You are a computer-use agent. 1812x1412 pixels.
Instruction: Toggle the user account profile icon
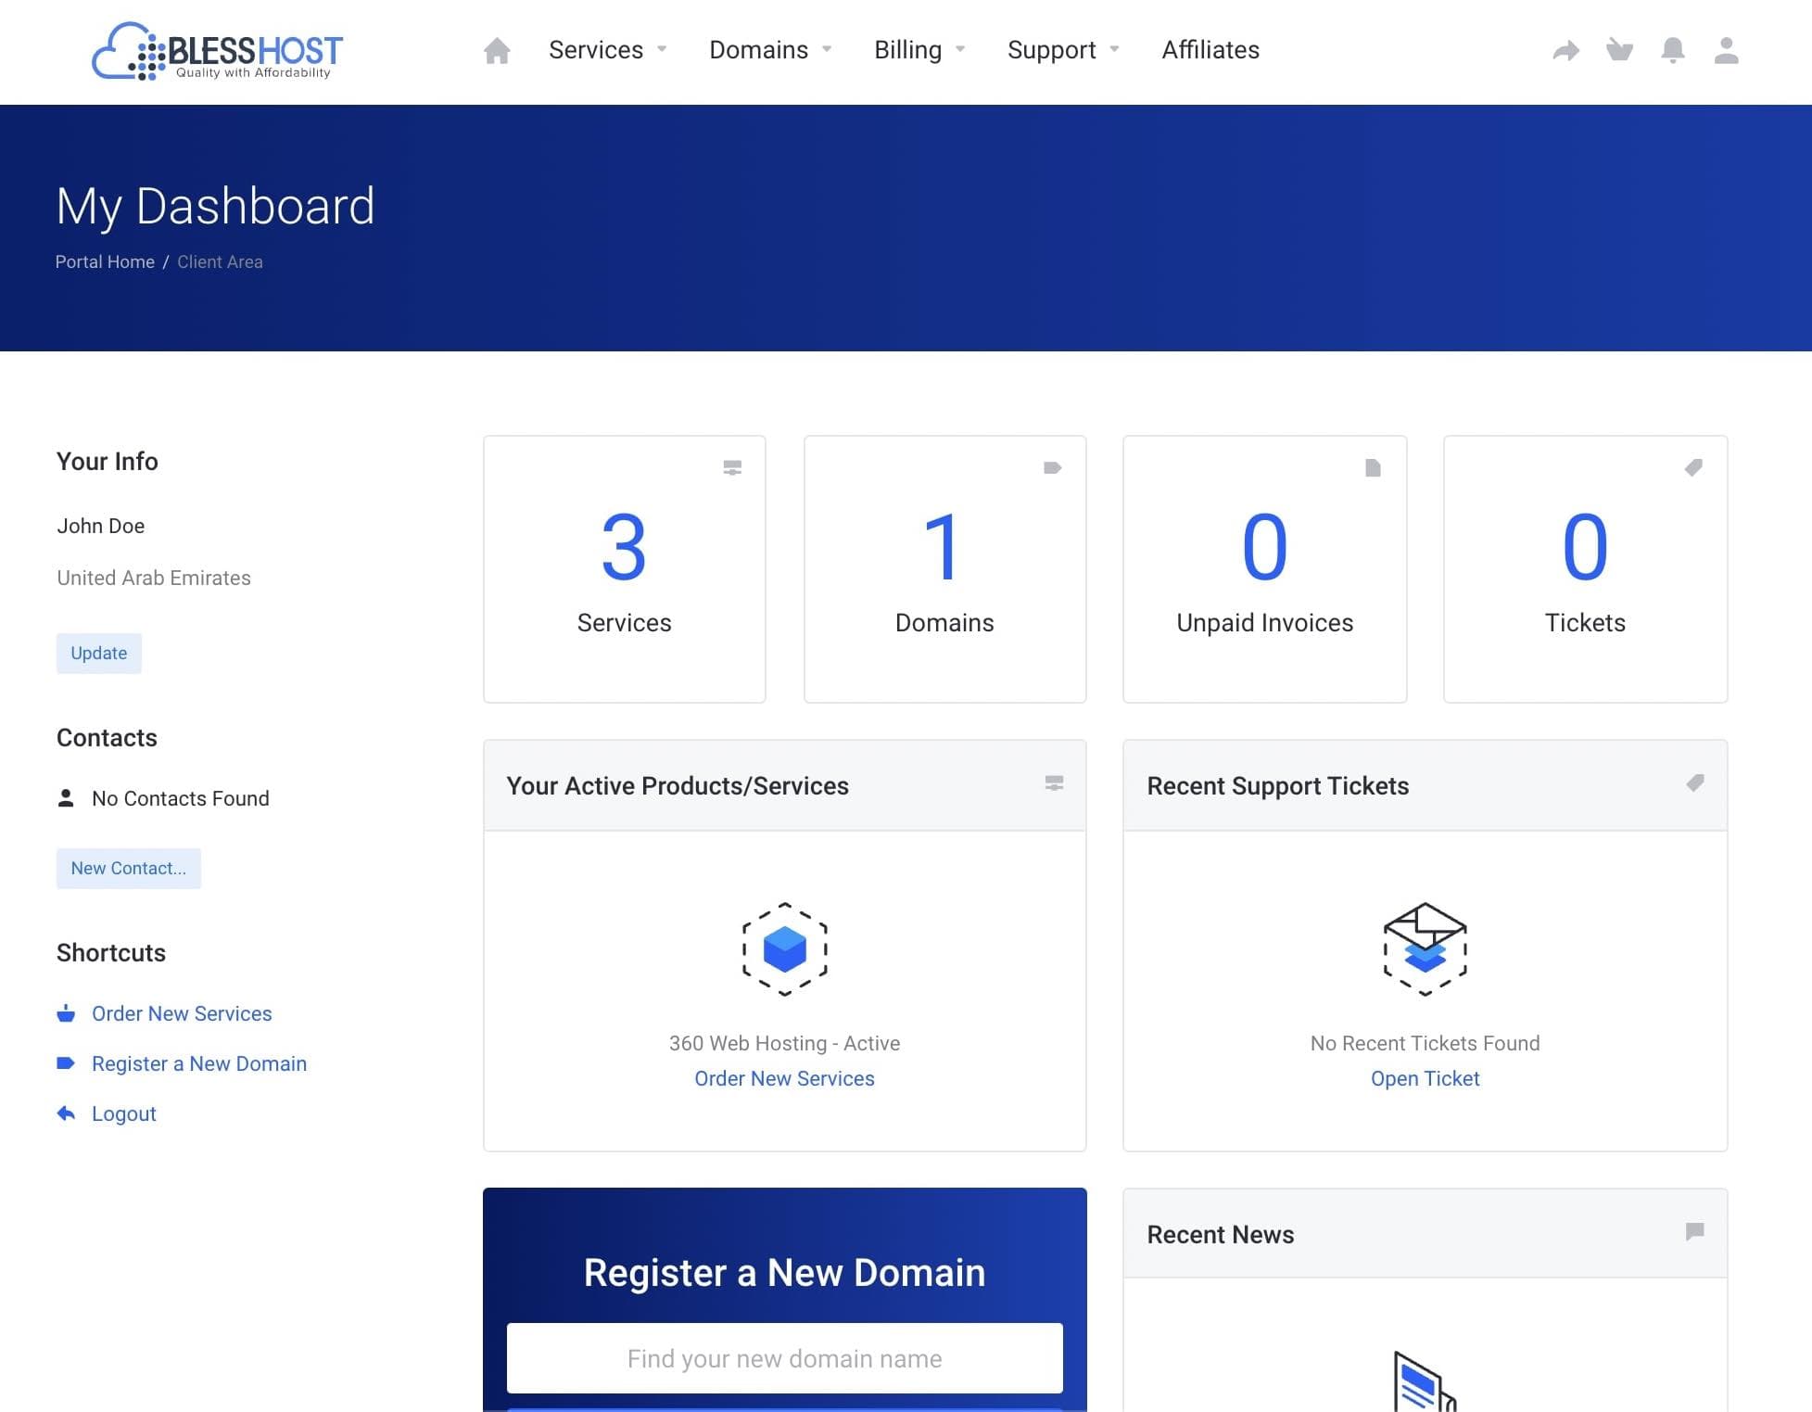1725,50
